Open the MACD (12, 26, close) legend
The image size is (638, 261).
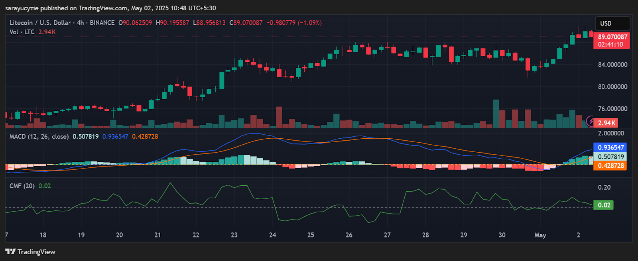click(x=39, y=136)
